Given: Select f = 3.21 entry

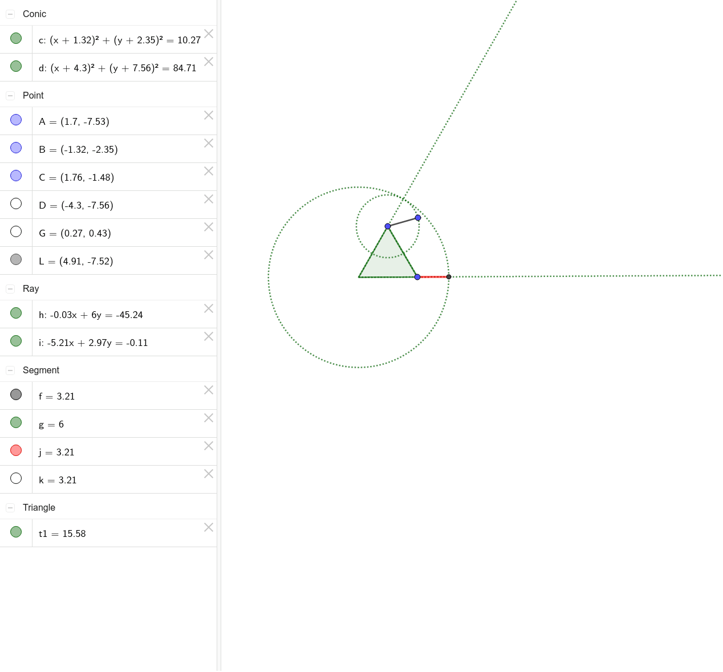Looking at the screenshot, I should click(57, 397).
